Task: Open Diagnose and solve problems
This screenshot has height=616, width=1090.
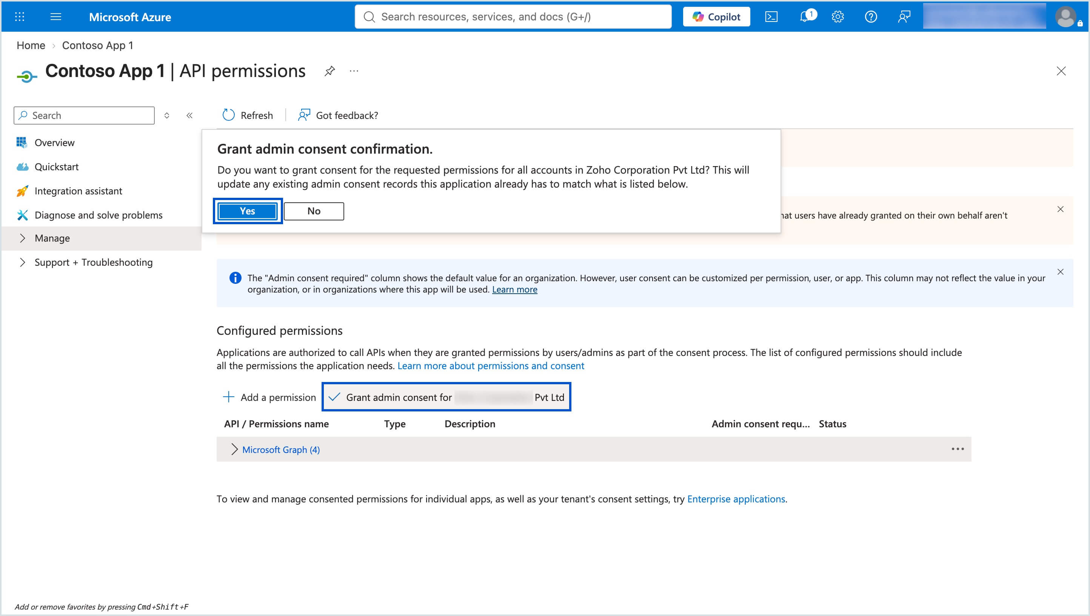Action: (x=98, y=215)
